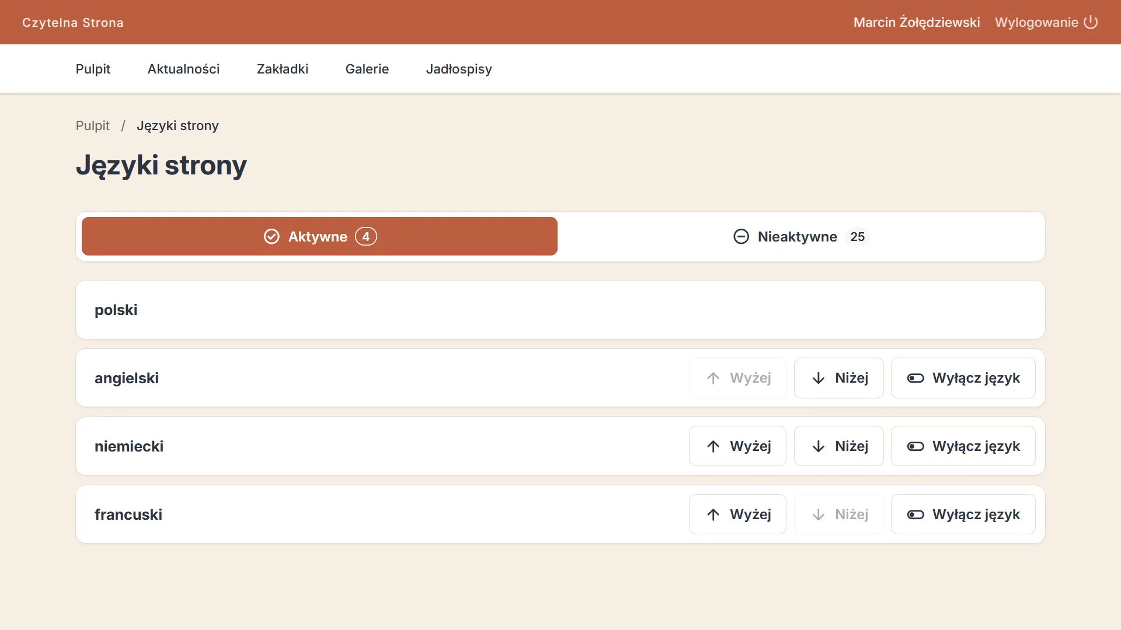
Task: Open the Marcin Żołędziewski user profile
Action: [917, 22]
